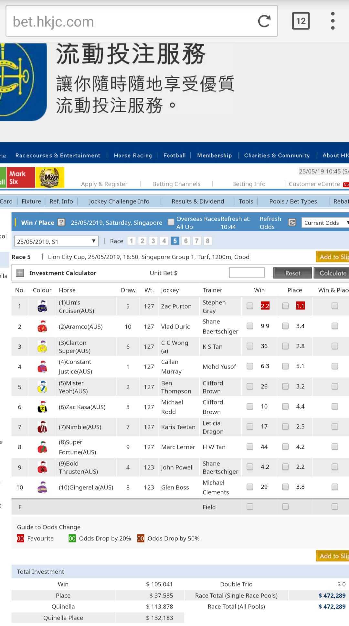
Task: Reload the page with the refresh icon
Action: [264, 21]
